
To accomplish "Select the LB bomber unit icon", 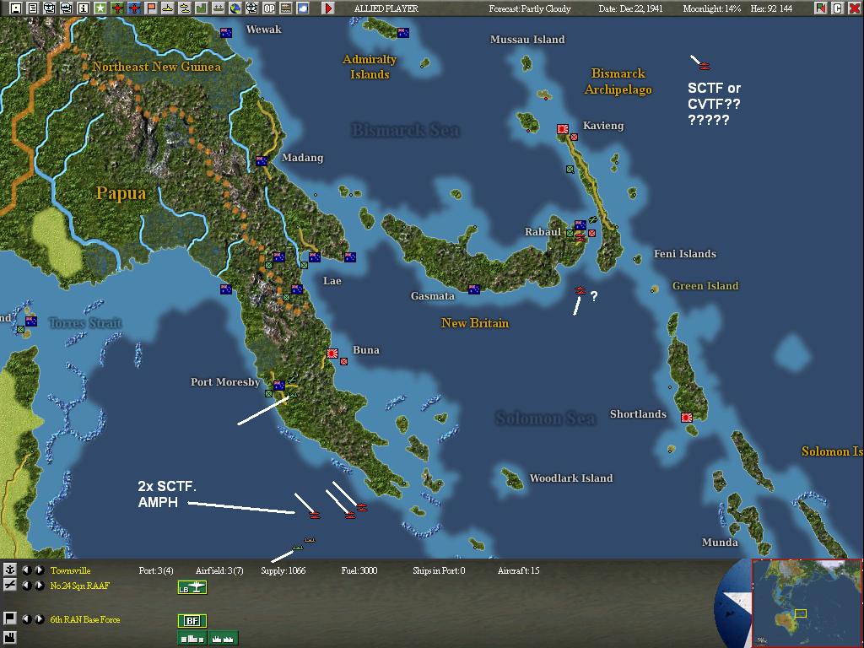I will (192, 587).
